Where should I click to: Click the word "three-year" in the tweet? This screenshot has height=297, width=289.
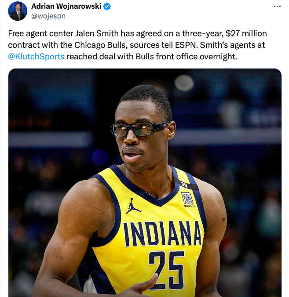coord(203,33)
